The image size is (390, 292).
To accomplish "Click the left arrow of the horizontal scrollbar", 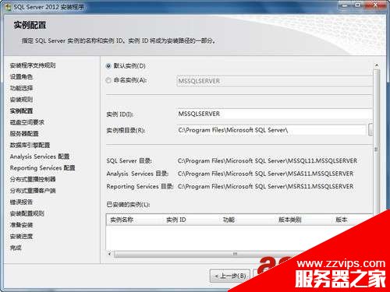I will (x=110, y=254).
